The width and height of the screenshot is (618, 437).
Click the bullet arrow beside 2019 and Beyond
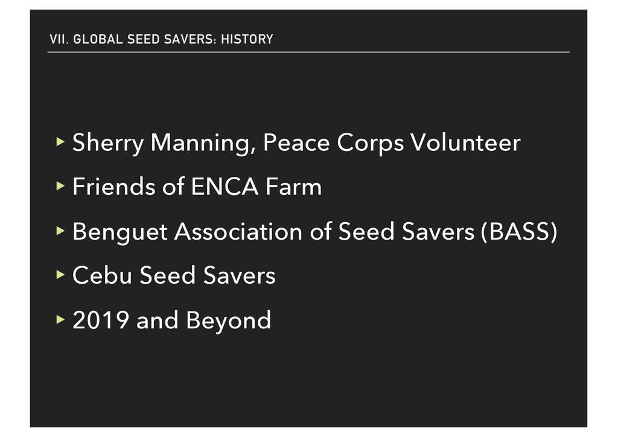59,319
